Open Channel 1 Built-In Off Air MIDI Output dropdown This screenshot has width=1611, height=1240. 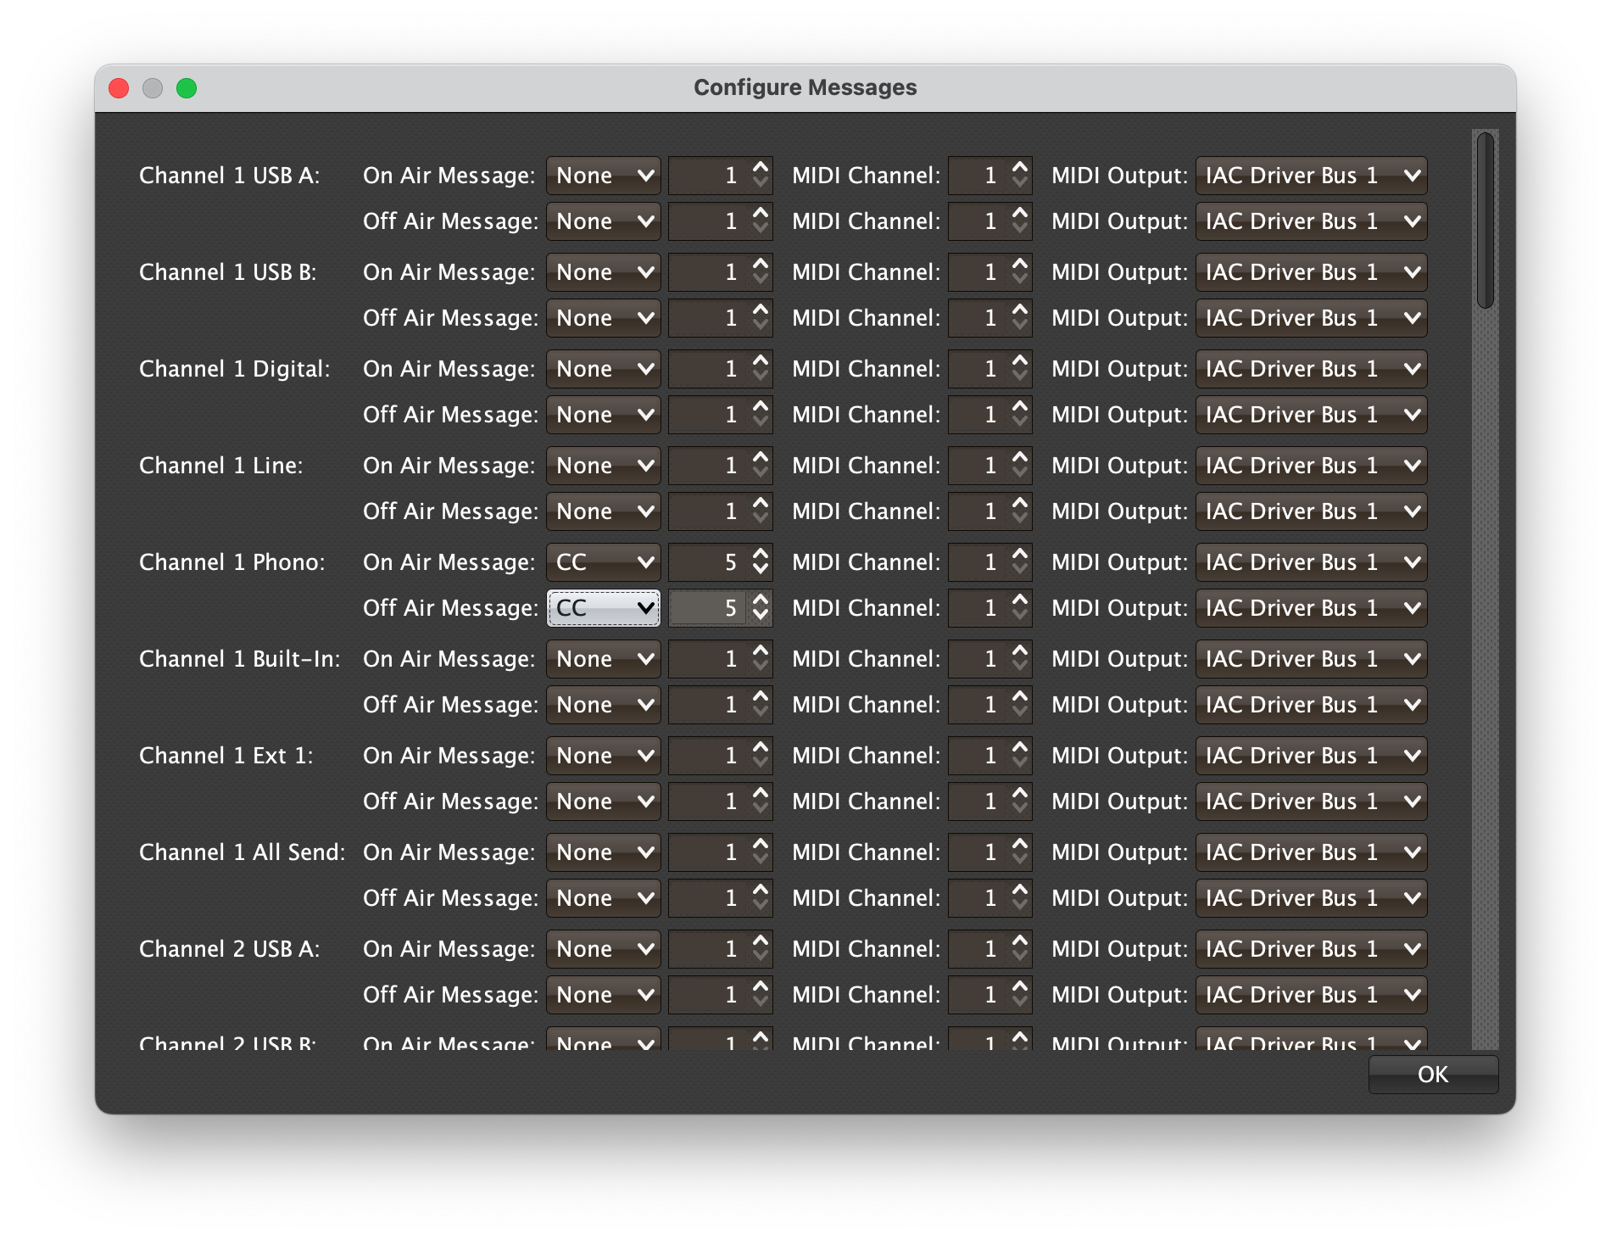tap(1312, 705)
